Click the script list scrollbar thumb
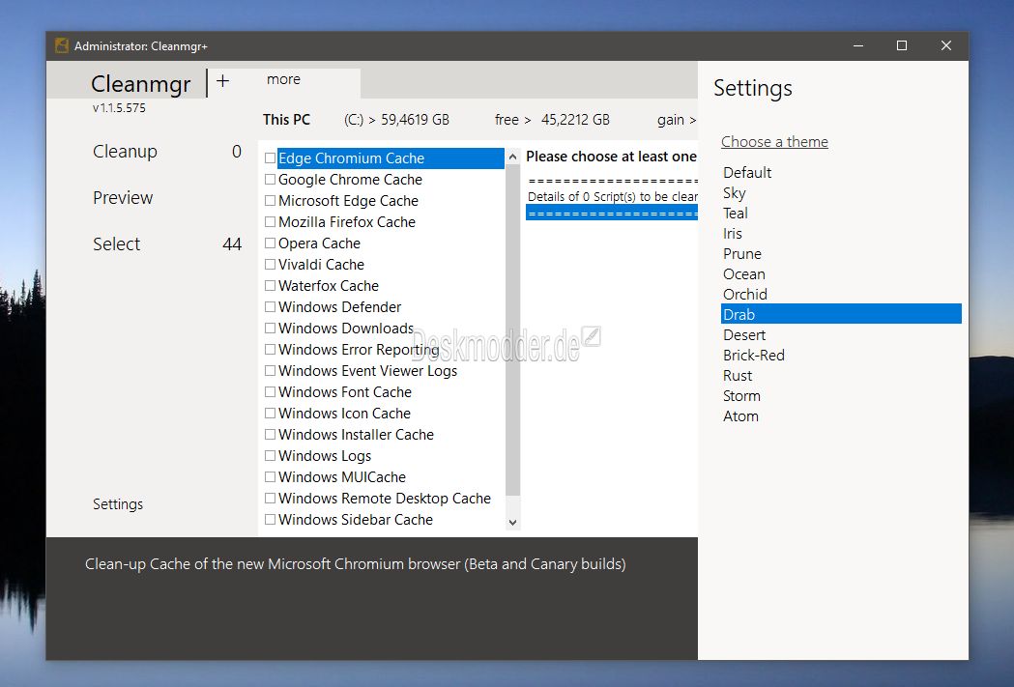This screenshot has height=687, width=1014. pyautogui.click(x=513, y=329)
